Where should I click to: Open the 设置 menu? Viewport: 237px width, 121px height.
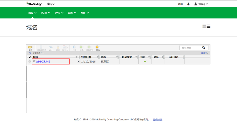72,13
